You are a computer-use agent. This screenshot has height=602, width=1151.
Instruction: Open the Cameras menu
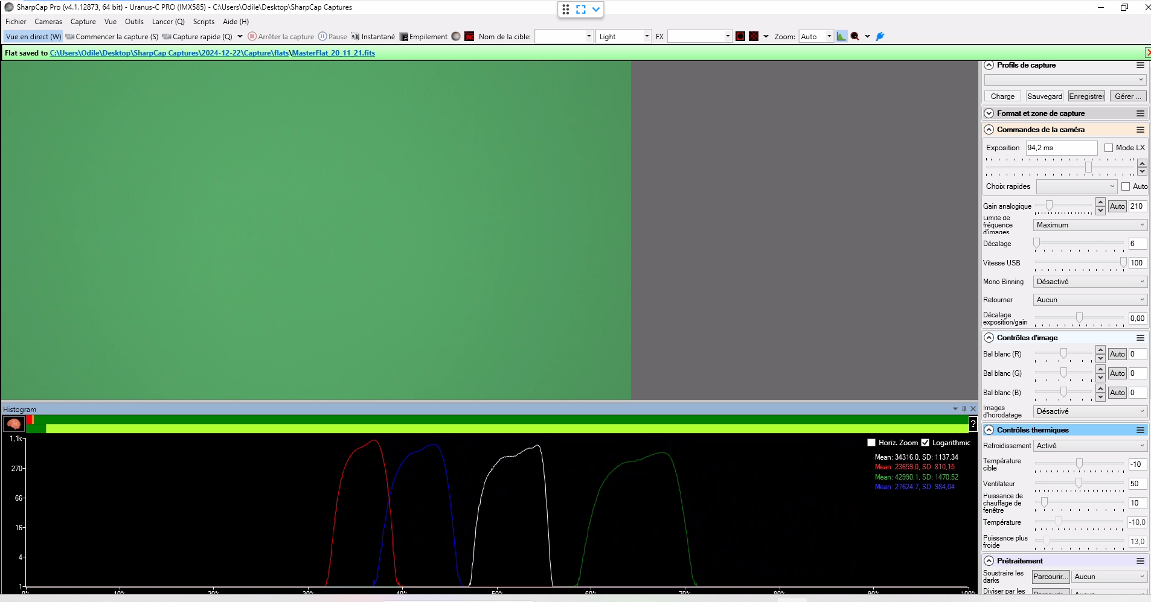[48, 22]
